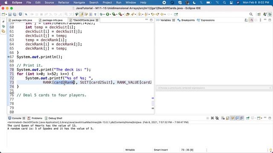Close the DeckOfCards.java editor tab
Screen dimensions: 273x153
[97, 20]
